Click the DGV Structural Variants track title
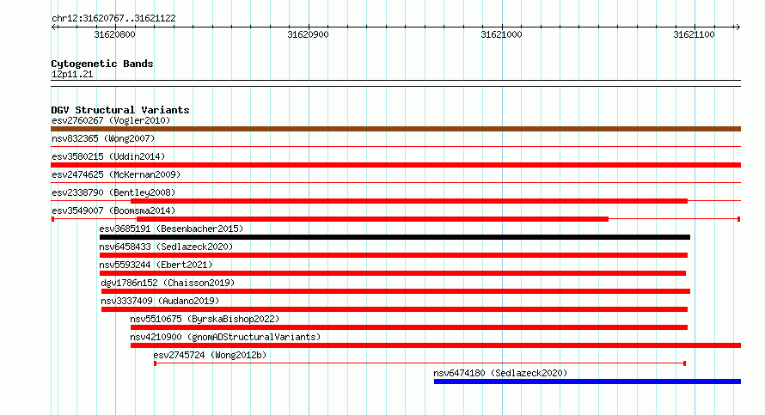This screenshot has width=765, height=415. click(x=120, y=110)
